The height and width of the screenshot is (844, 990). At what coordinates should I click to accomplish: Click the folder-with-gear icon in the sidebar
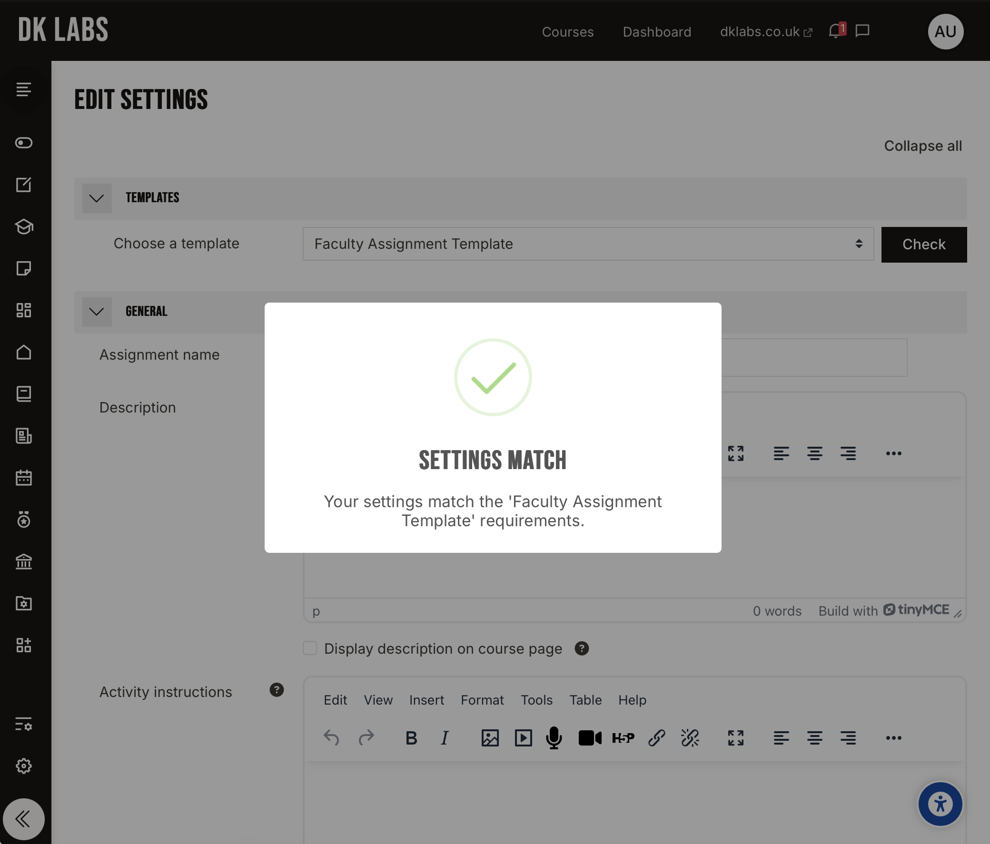point(23,603)
